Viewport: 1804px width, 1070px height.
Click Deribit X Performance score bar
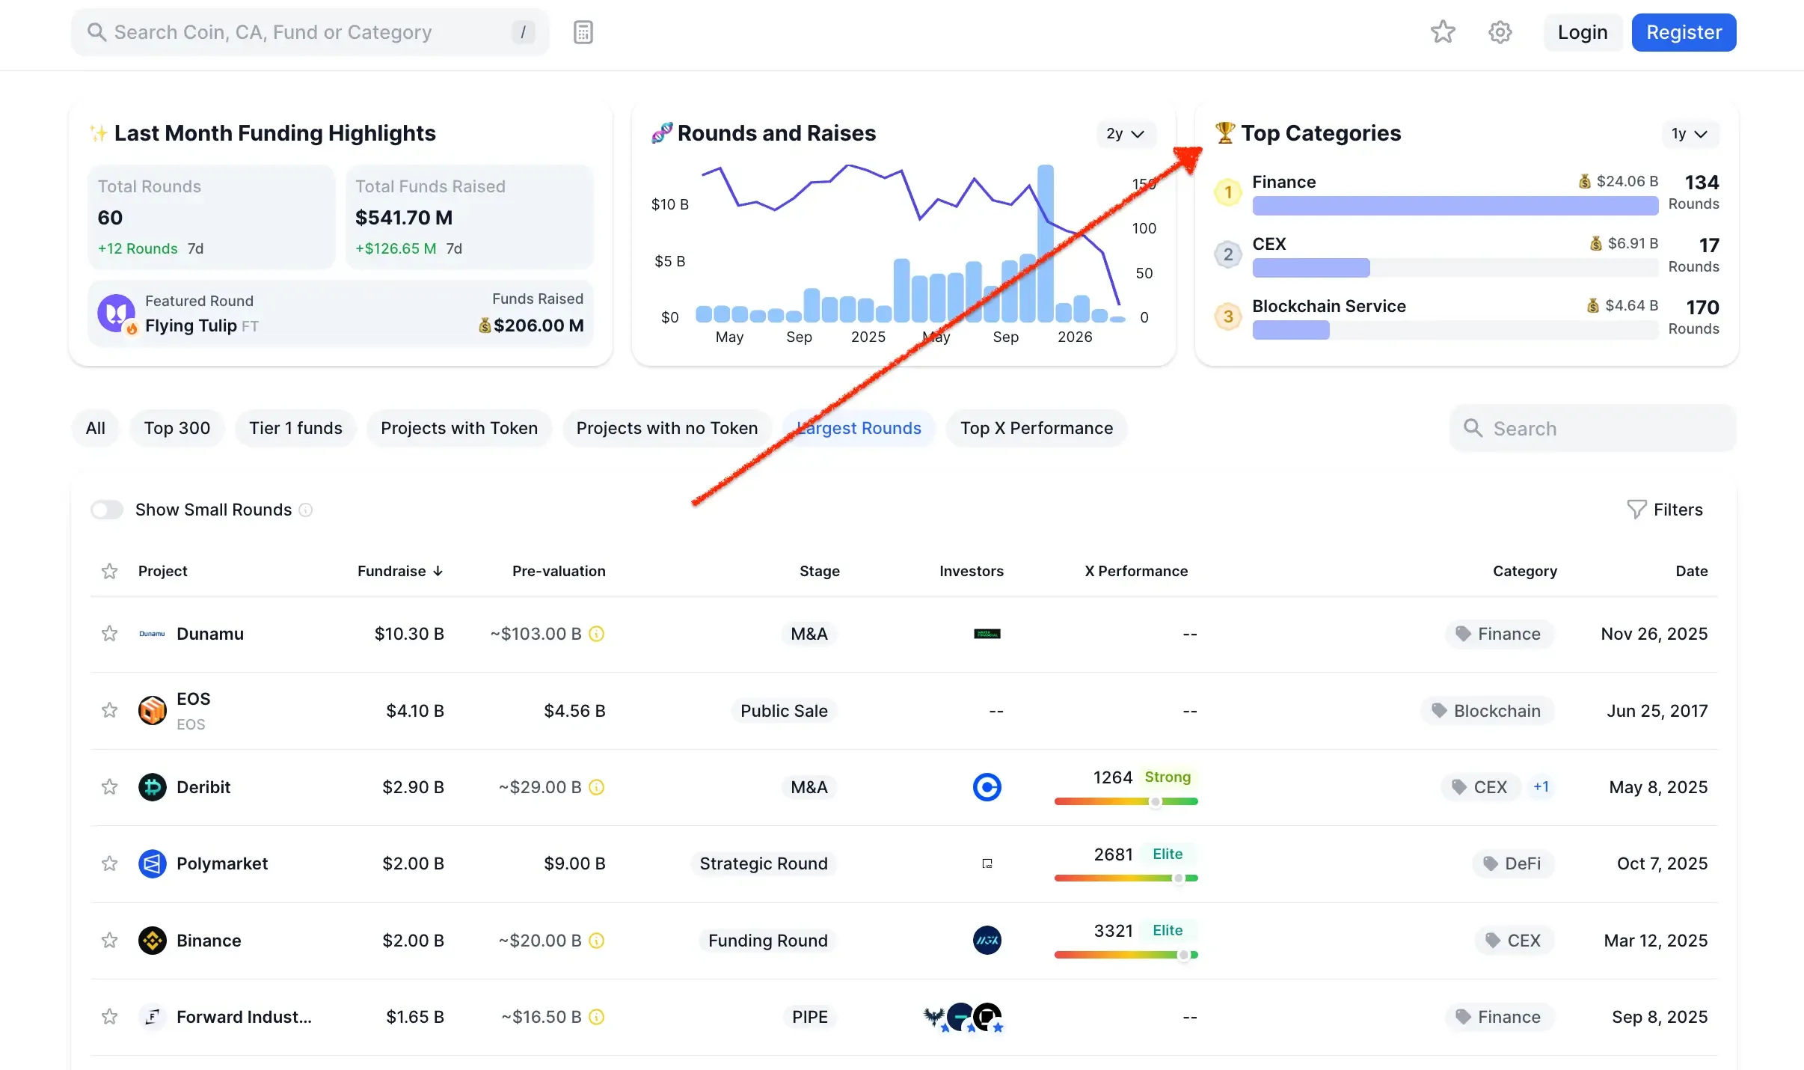click(x=1126, y=801)
